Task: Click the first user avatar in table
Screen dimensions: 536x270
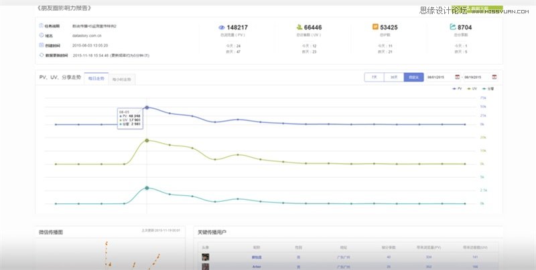Action: tap(206, 257)
